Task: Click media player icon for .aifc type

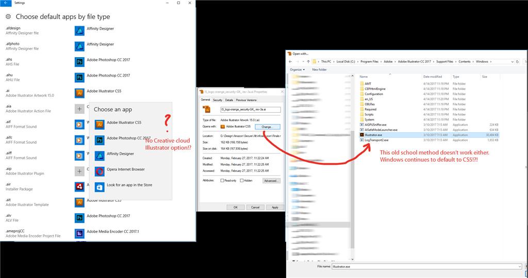Action: coord(79,140)
